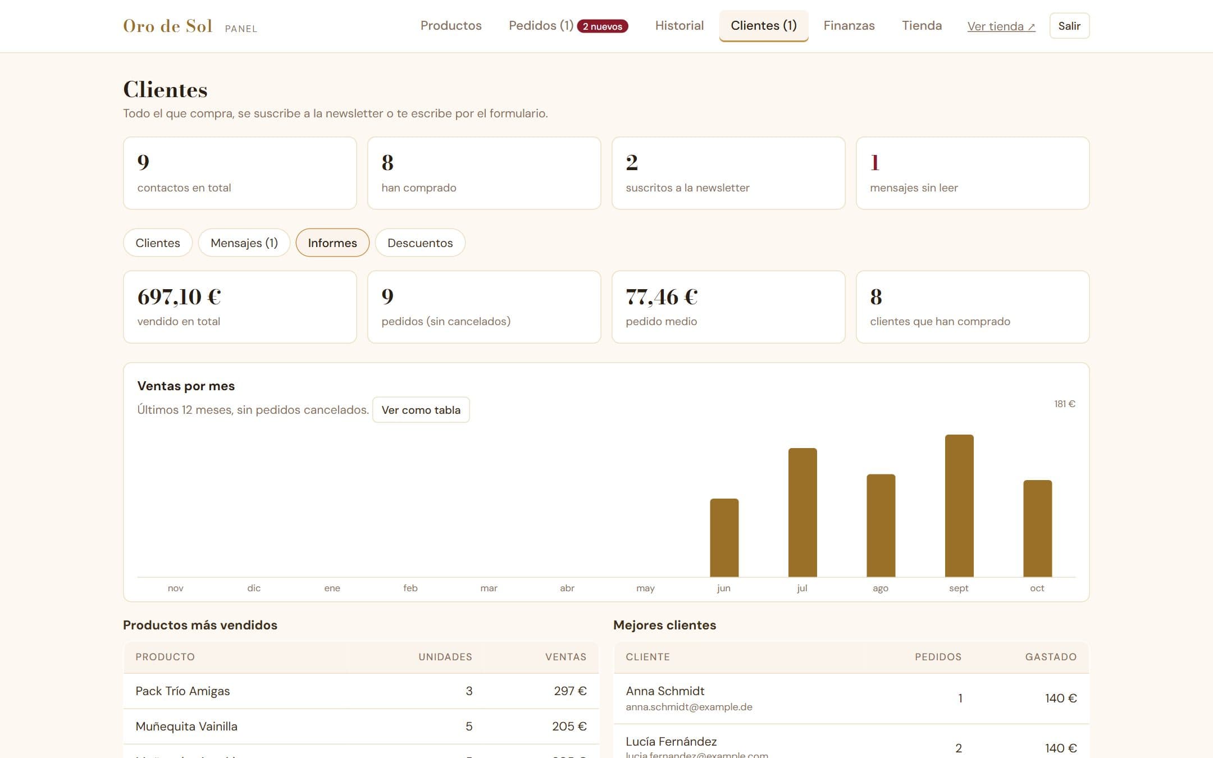Click the '2 nuevos' badge
Image resolution: width=1213 pixels, height=758 pixels.
(602, 26)
